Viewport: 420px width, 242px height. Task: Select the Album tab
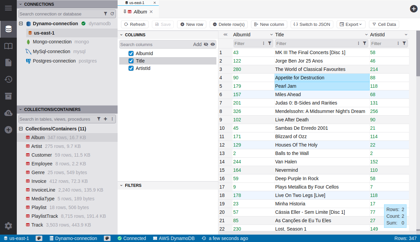[140, 12]
